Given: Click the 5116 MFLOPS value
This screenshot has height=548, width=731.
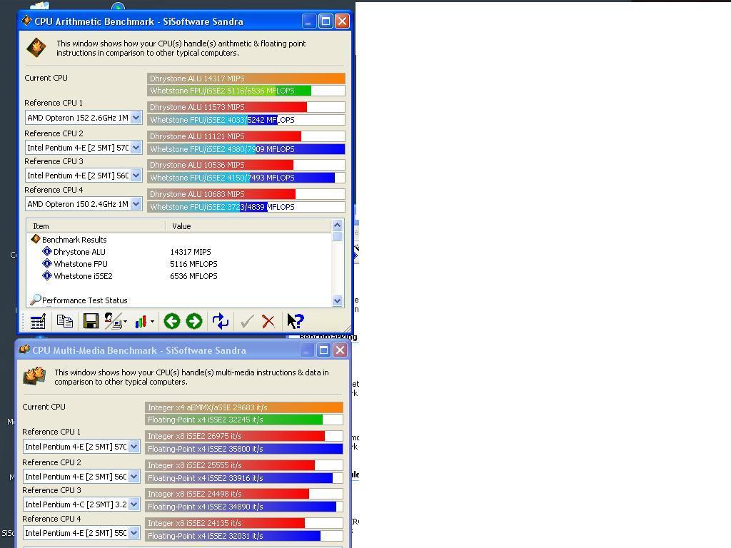Looking at the screenshot, I should coord(193,264).
